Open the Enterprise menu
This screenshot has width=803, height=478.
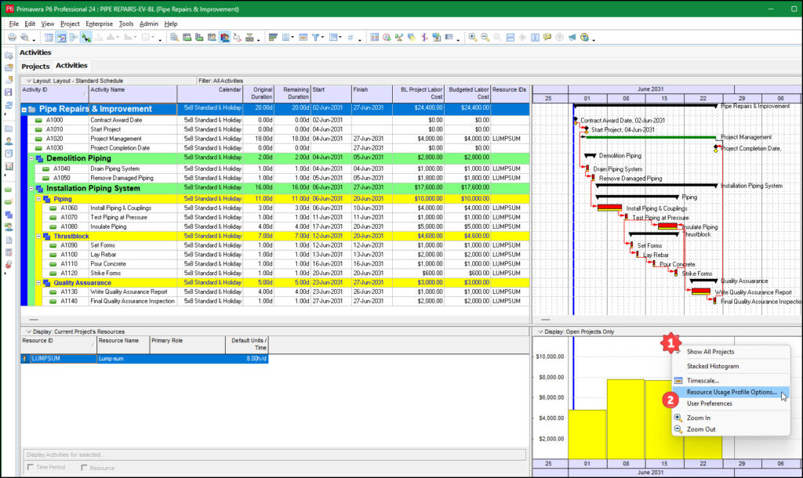point(99,24)
